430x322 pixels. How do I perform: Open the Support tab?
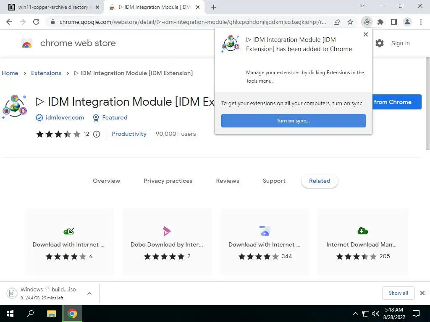pos(274,181)
